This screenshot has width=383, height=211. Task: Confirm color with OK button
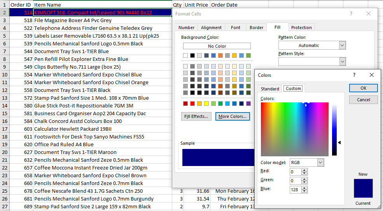pyautogui.click(x=364, y=88)
